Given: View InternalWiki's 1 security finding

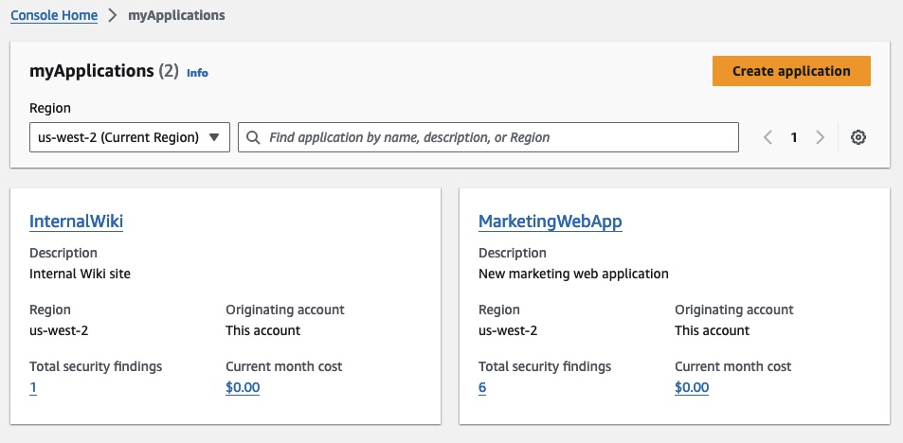Looking at the screenshot, I should click(33, 388).
